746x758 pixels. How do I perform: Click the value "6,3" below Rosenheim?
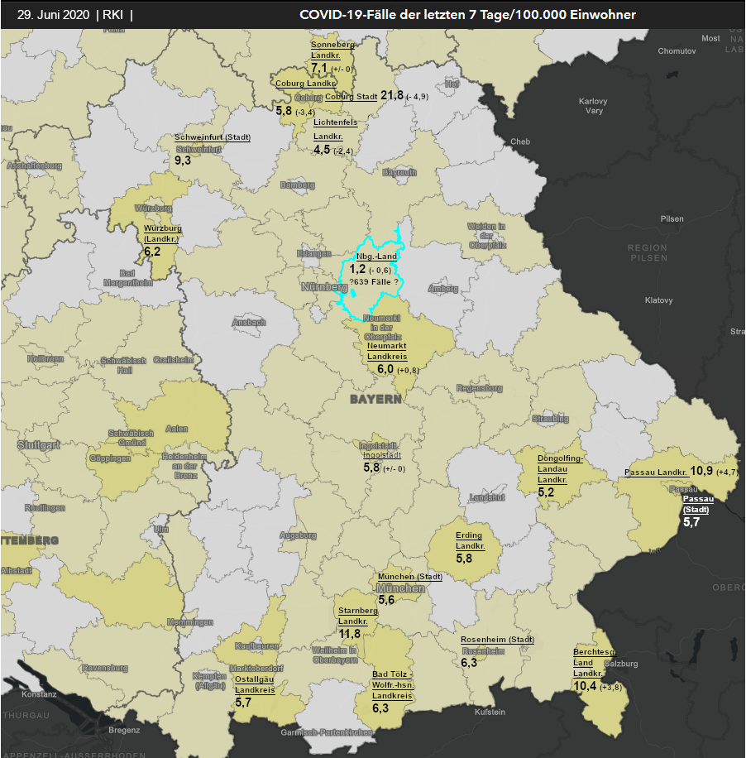[x=469, y=662]
